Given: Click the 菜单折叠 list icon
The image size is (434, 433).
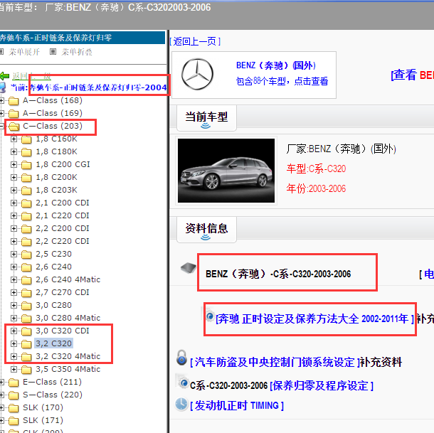Looking at the screenshot, I should (x=53, y=51).
